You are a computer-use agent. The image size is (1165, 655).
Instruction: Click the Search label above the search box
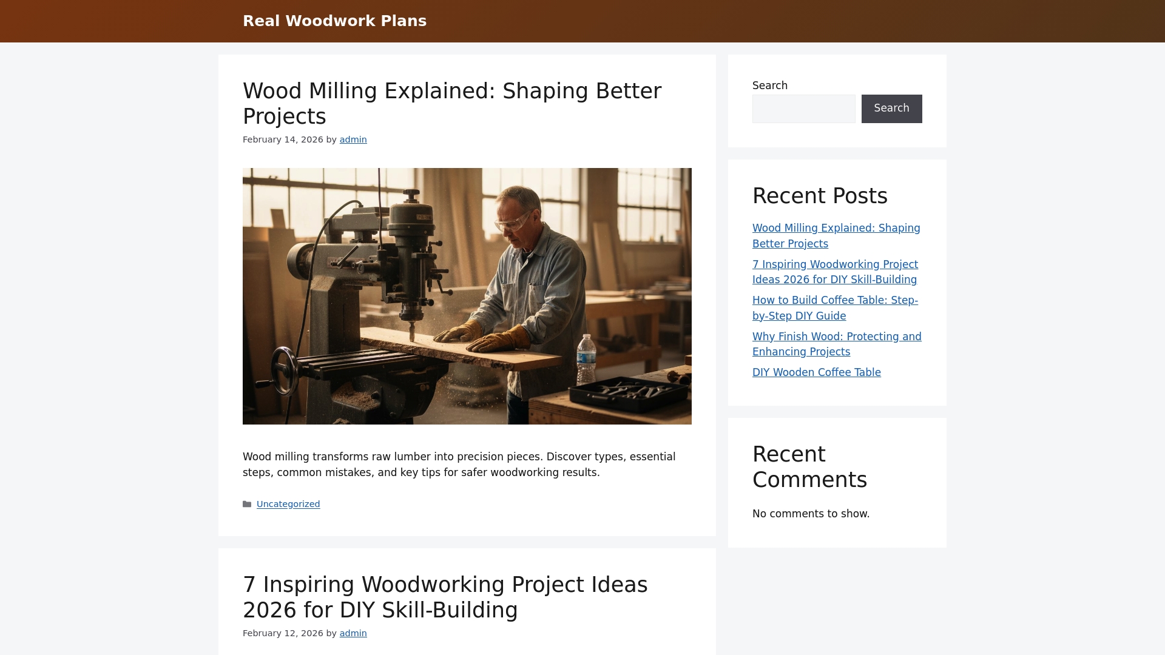769,86
